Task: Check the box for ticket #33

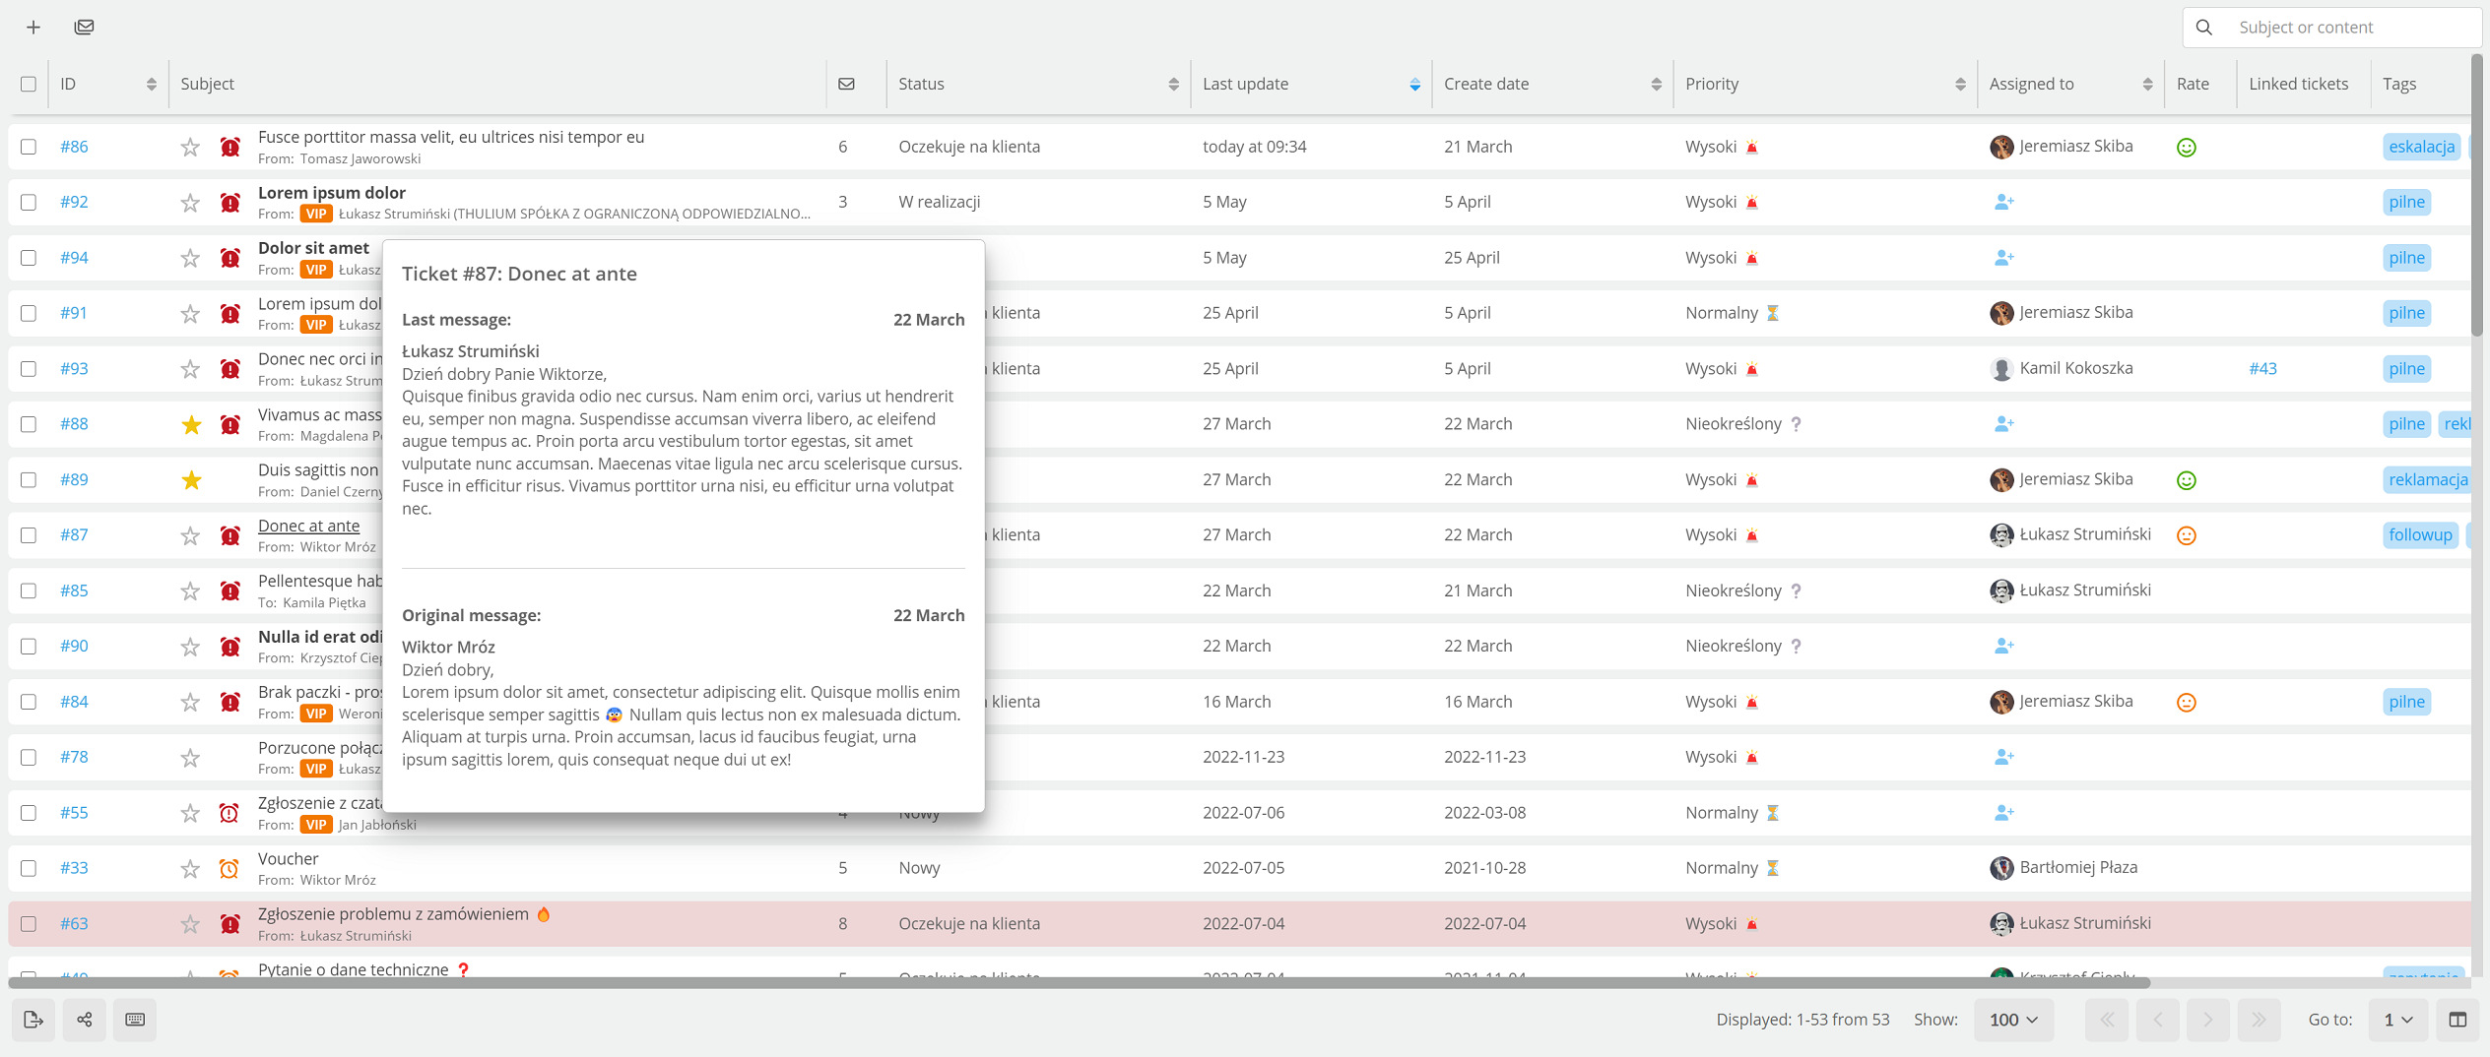Action: click(29, 868)
